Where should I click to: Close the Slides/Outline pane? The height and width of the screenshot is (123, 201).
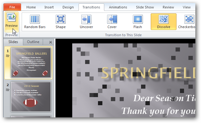51,42
